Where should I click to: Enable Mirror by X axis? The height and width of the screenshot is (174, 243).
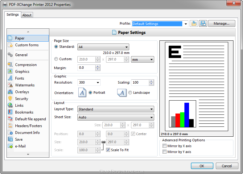point(164,146)
